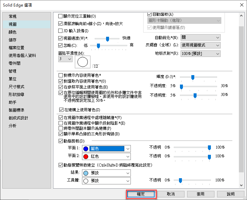Toggle 動態預覽特徵建立 checkbox
247x200 pixels.
(x=61, y=165)
